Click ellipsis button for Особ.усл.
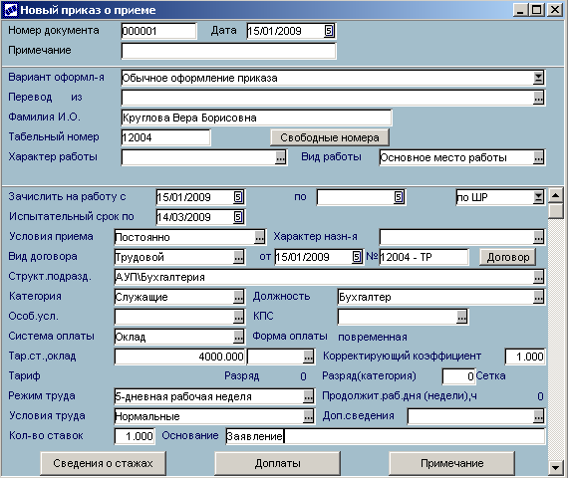Viewport: 568px width, 478px height. point(238,317)
